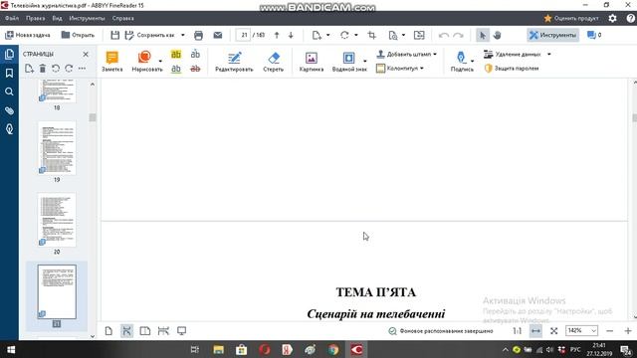
Task: Add a note with the Заметка tool
Action: 111,62
